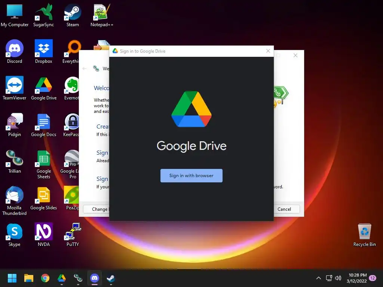Open the NVDA desktop shortcut
This screenshot has height=287, width=383.
coord(44,235)
